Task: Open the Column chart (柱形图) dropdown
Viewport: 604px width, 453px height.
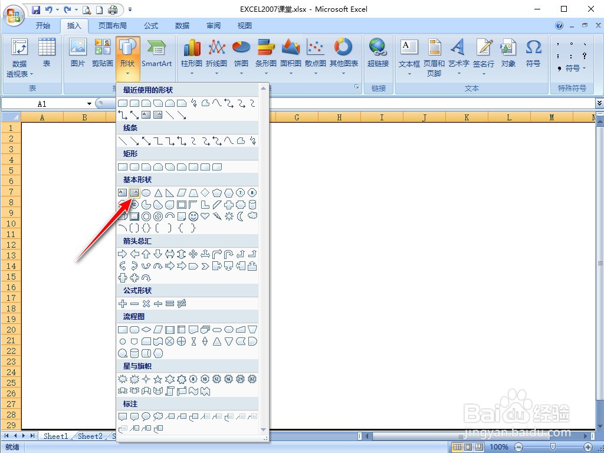Action: (192, 57)
